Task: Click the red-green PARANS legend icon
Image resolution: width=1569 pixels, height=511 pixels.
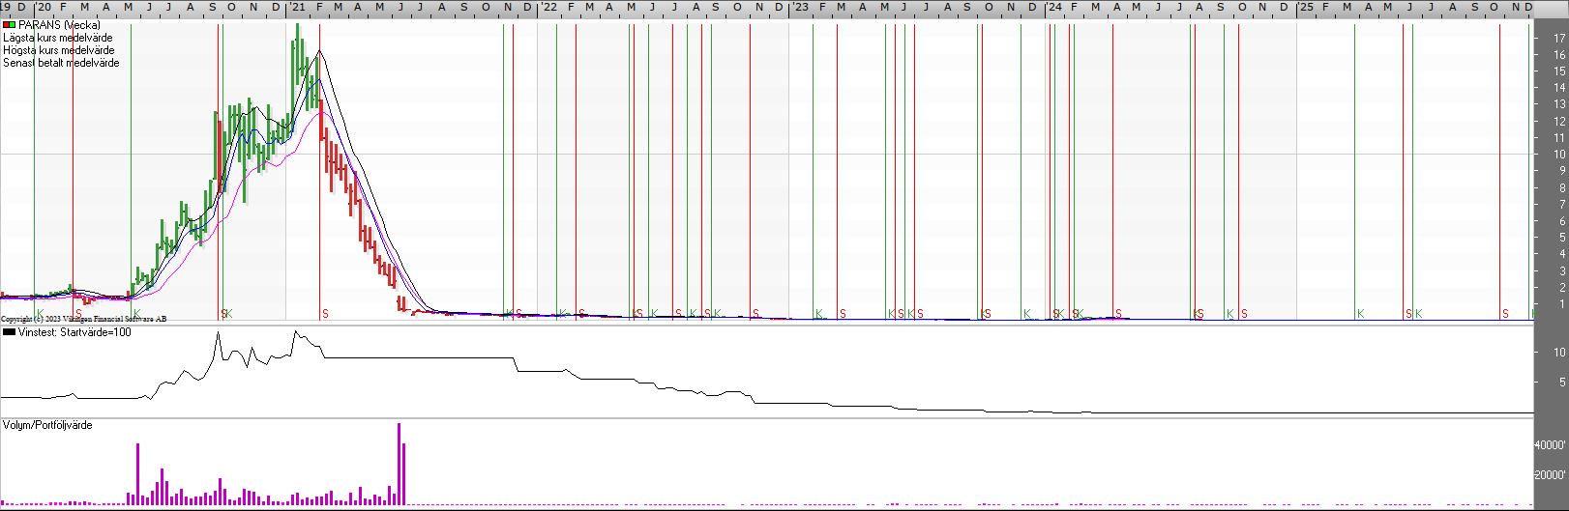Action: [9, 25]
